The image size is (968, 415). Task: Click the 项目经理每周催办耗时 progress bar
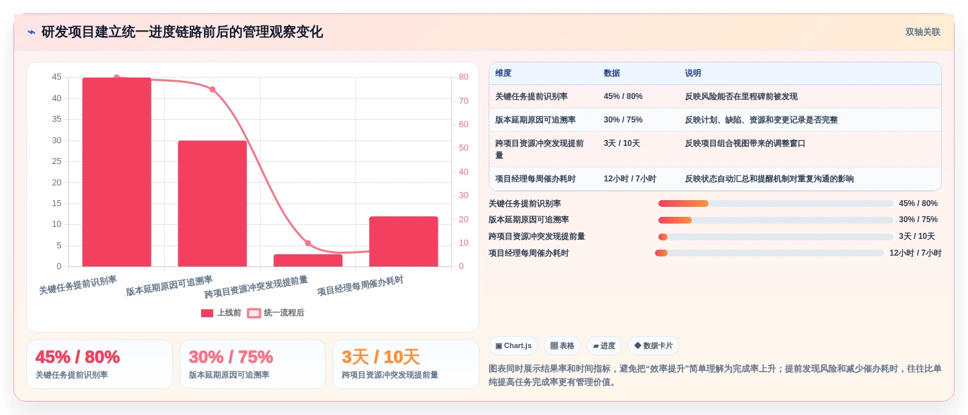pyautogui.click(x=770, y=253)
